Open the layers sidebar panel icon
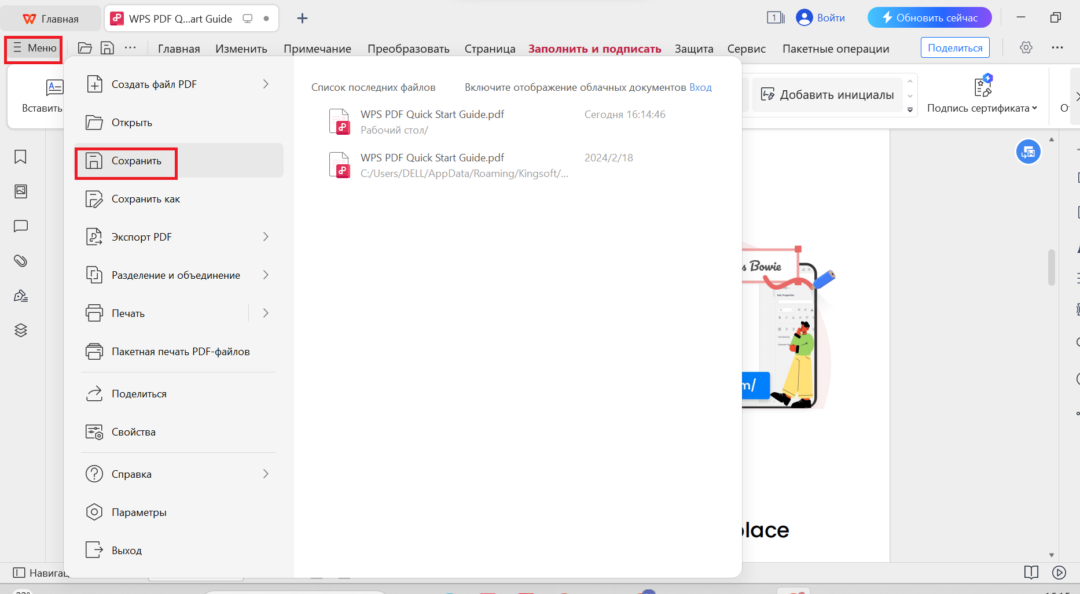The image size is (1080, 594). click(21, 330)
